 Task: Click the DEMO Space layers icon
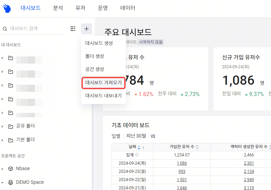[11, 182]
